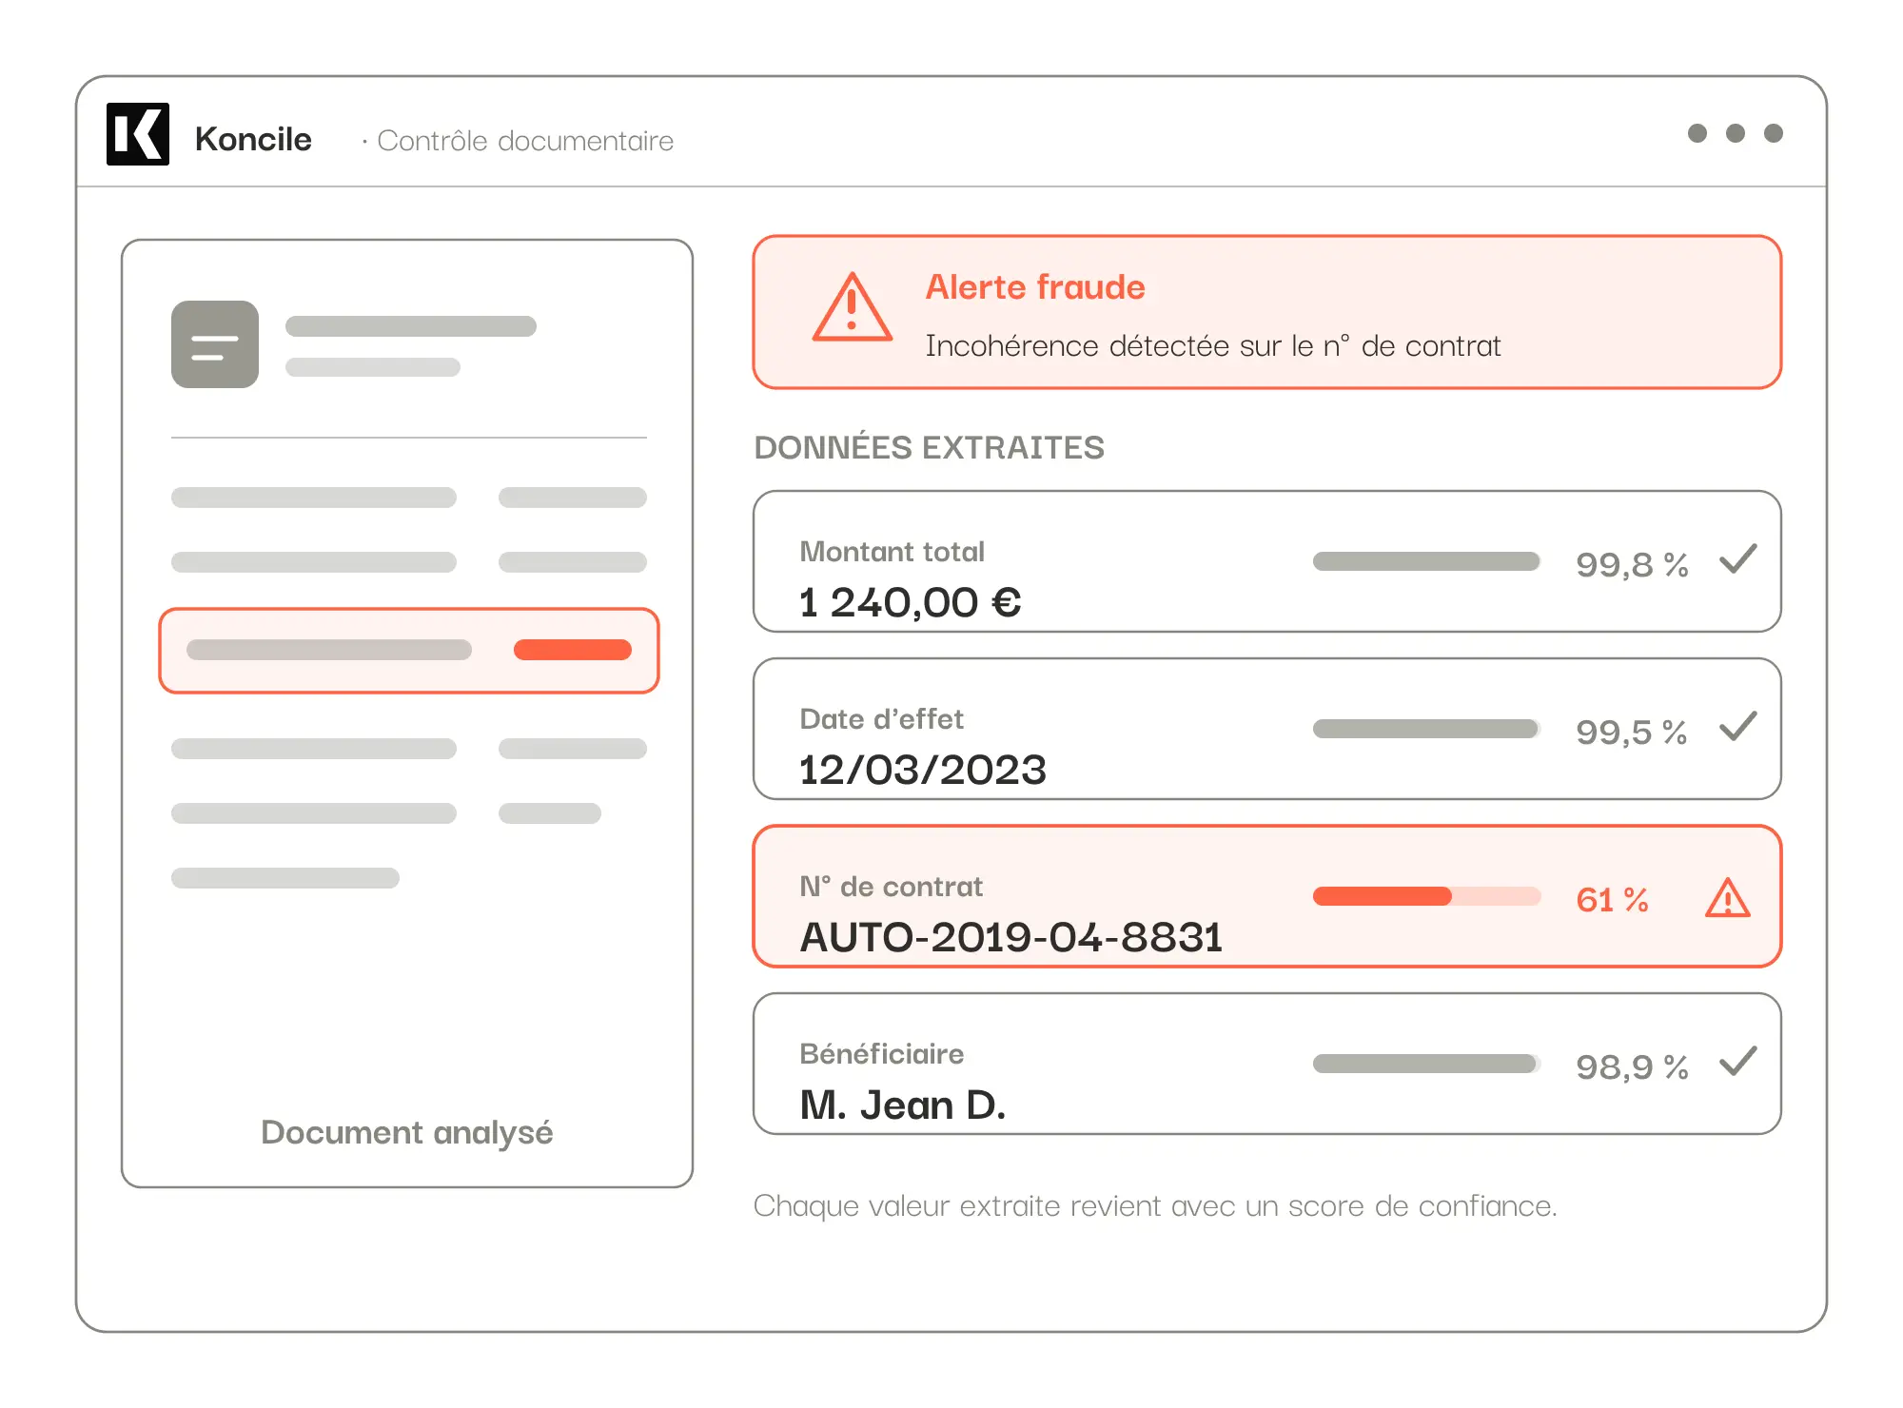
Task: Click the date 12/03/2023
Action: 922,770
